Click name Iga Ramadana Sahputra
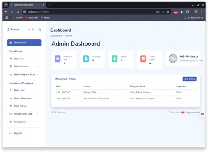Viewport: 208px width, 152px height. pyautogui.click(x=96, y=98)
